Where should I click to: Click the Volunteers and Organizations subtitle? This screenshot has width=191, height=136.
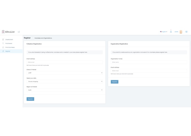coord(43,38)
